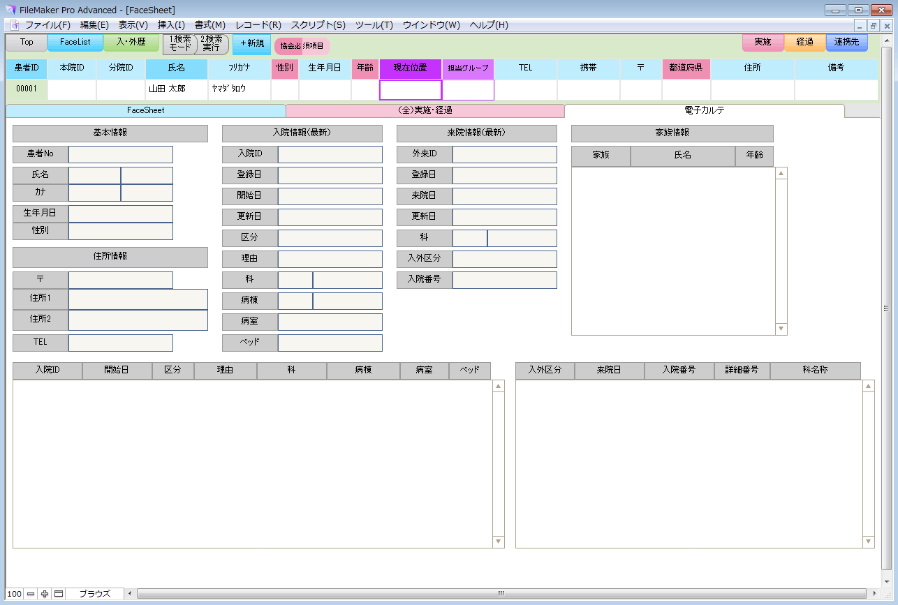Click the +新規 button
898x605 pixels.
(252, 43)
